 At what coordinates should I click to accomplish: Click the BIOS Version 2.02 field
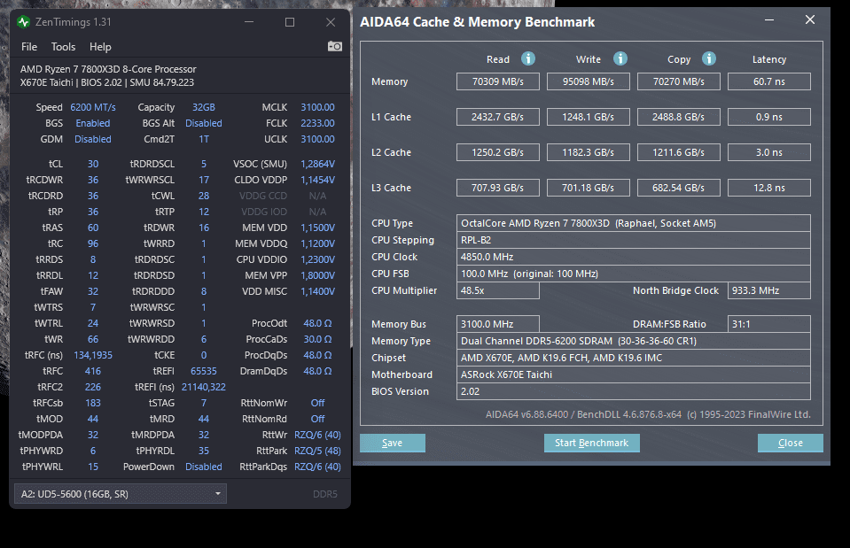634,391
